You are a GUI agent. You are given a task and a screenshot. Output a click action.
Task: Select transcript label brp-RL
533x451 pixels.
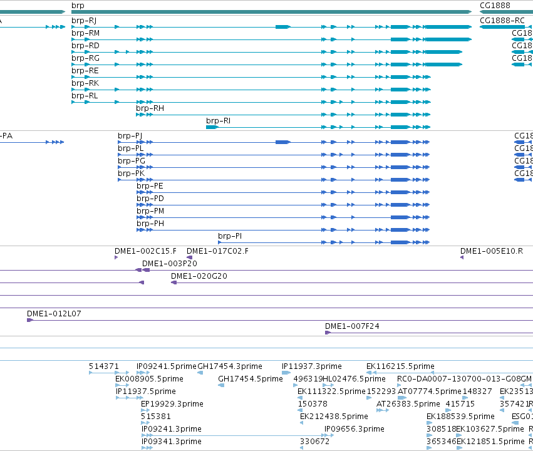pyautogui.click(x=85, y=96)
